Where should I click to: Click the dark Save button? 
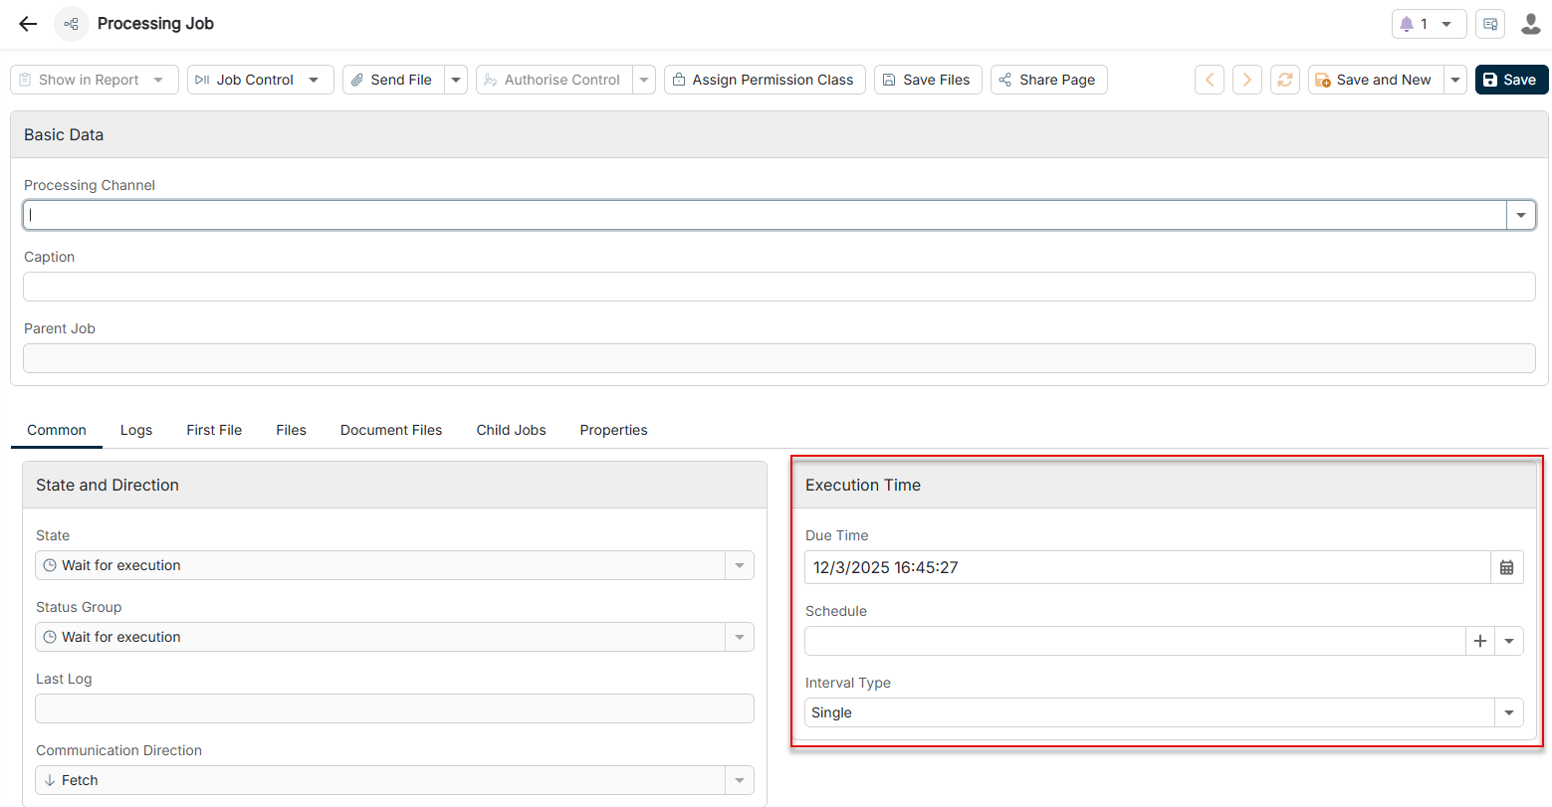click(x=1511, y=80)
